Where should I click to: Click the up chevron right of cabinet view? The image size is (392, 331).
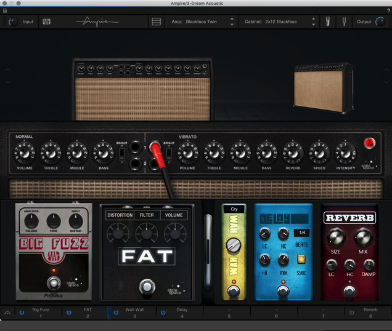[386, 71]
